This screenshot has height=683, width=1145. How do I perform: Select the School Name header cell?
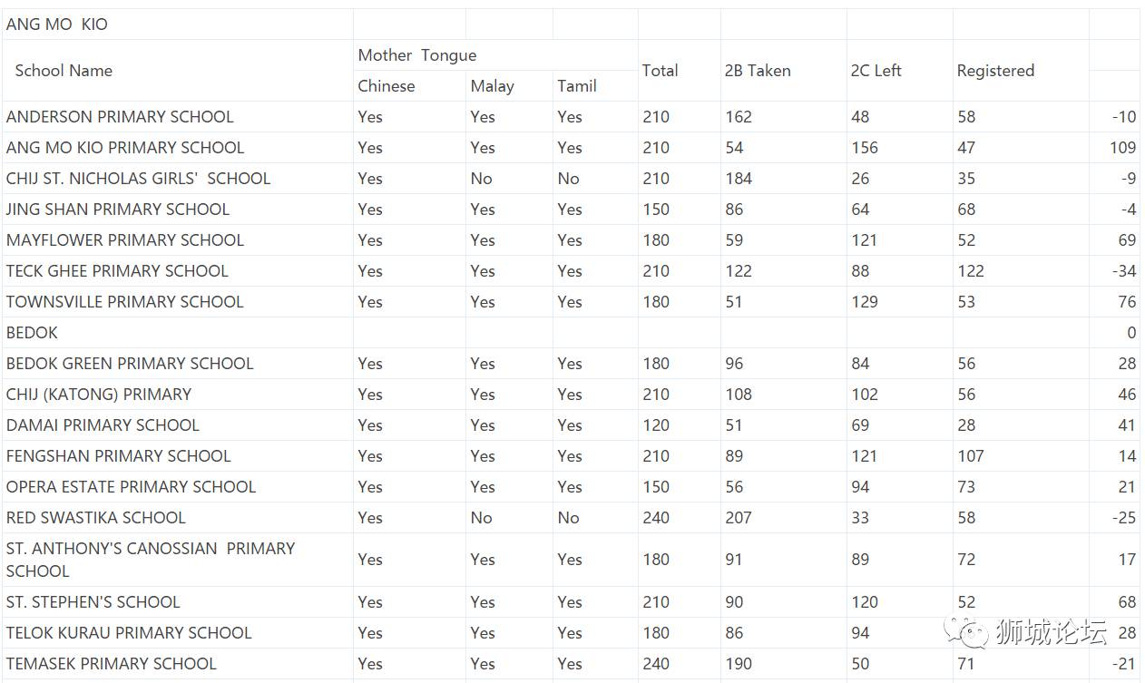point(64,71)
